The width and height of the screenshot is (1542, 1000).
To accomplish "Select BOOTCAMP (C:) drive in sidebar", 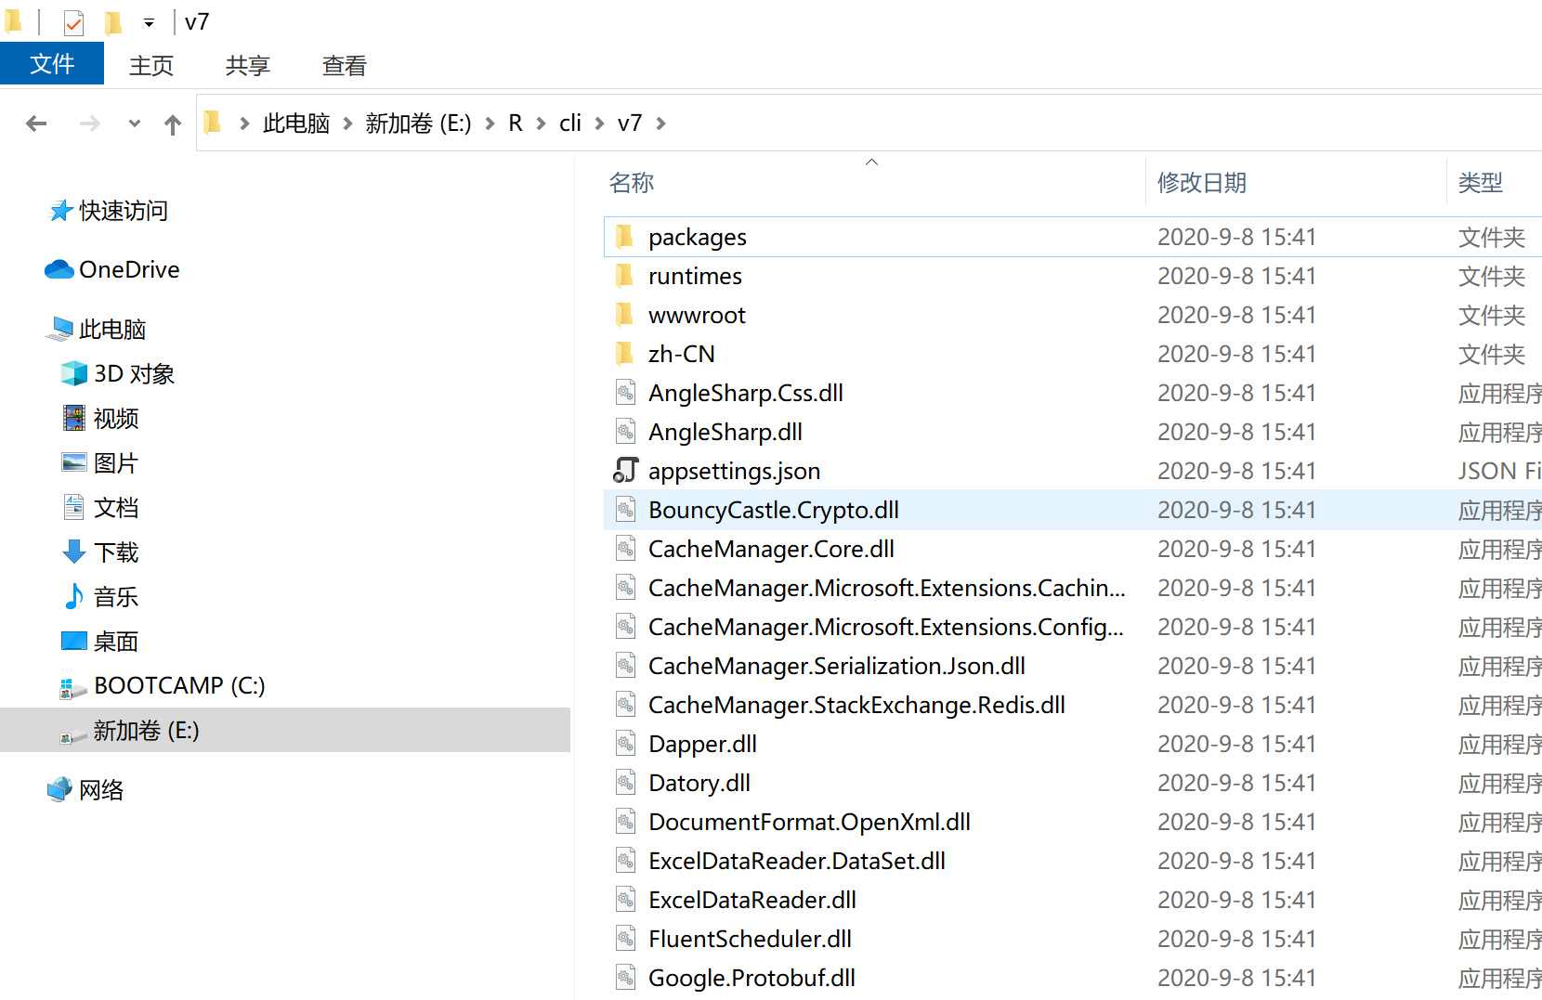I will coord(178,686).
